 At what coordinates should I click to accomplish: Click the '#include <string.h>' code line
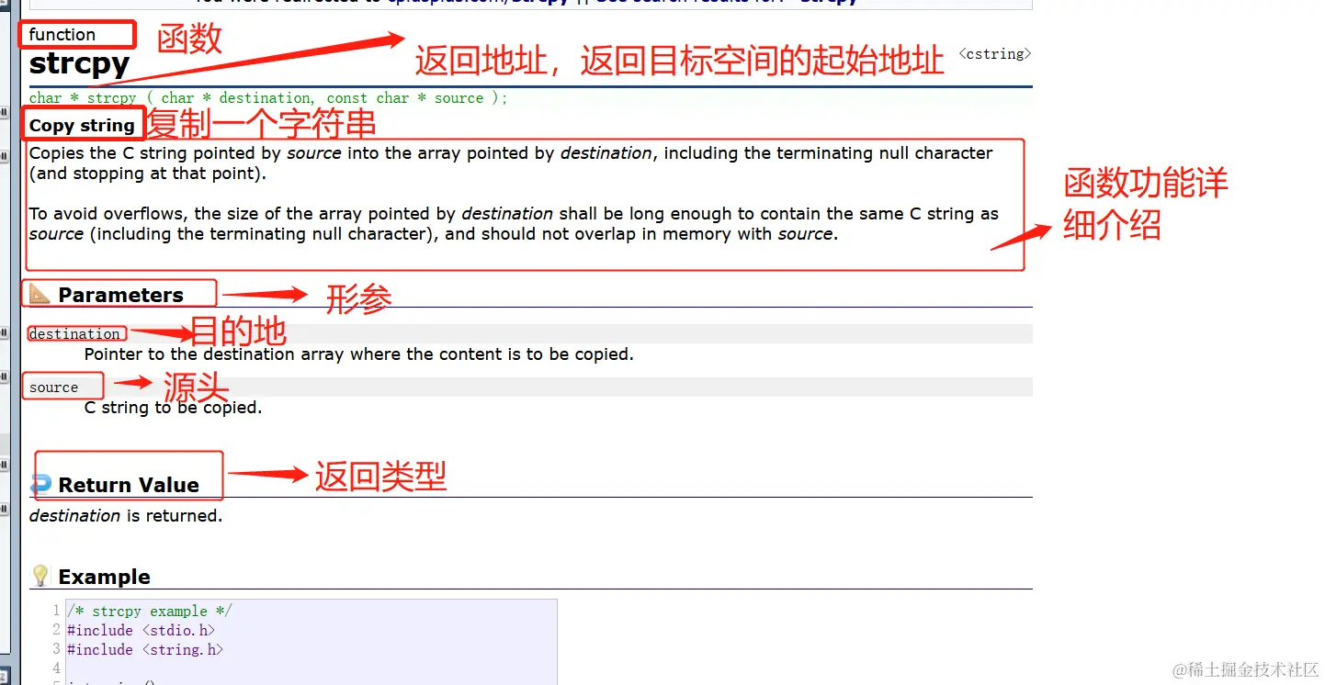tap(145, 650)
